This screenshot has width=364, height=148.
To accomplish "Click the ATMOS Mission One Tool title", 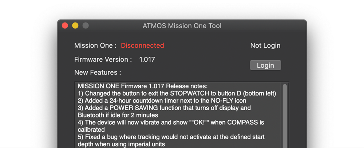I will click(x=182, y=25).
